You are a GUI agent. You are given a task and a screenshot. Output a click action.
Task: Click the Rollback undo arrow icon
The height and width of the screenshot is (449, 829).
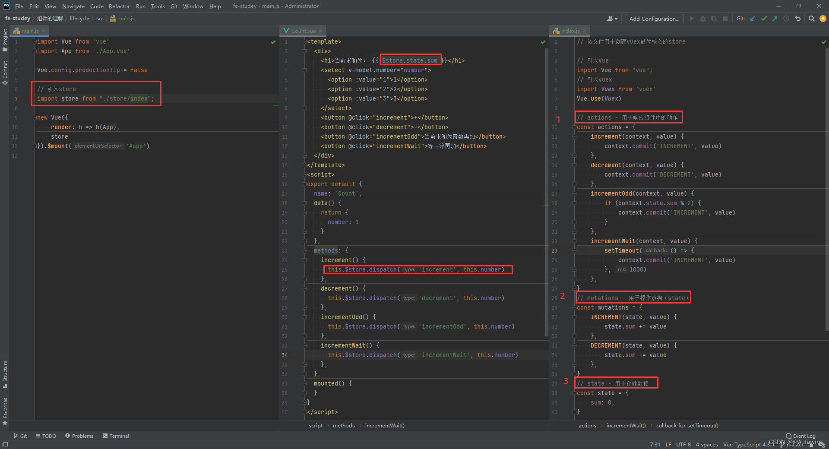coord(797,19)
